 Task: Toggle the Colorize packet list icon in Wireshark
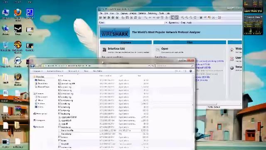click(172, 17)
